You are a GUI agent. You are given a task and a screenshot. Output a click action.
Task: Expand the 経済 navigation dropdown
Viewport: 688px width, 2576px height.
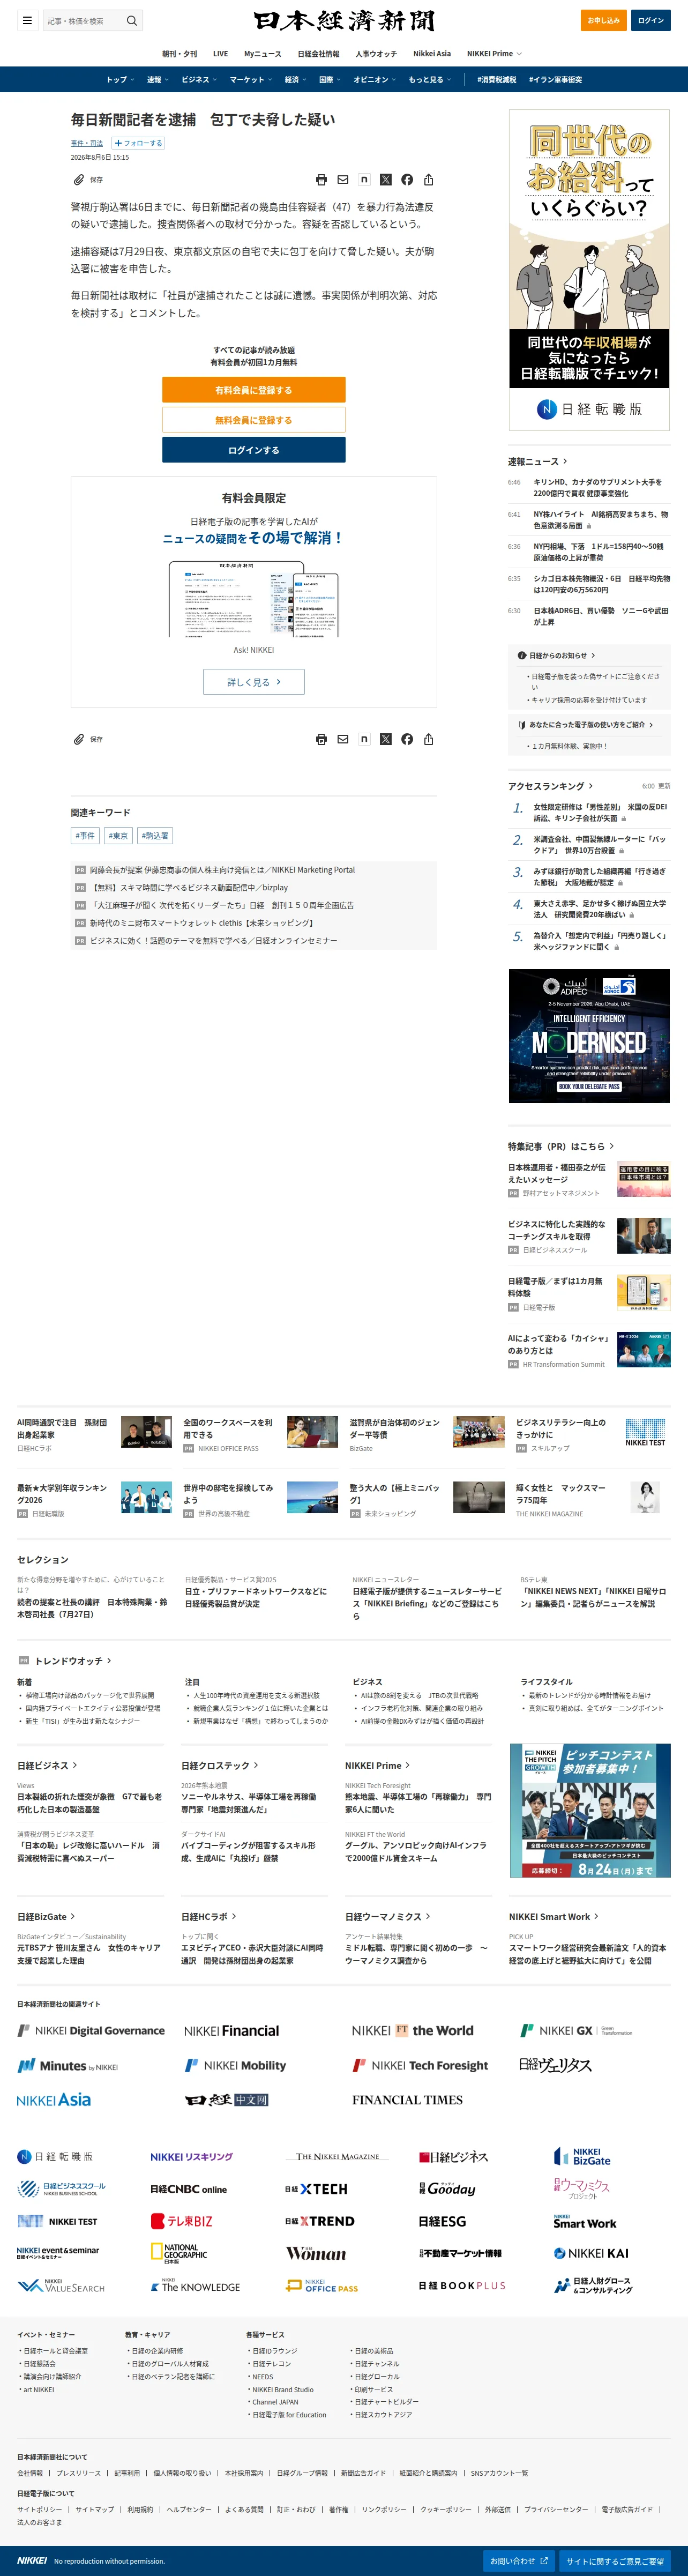coord(295,80)
